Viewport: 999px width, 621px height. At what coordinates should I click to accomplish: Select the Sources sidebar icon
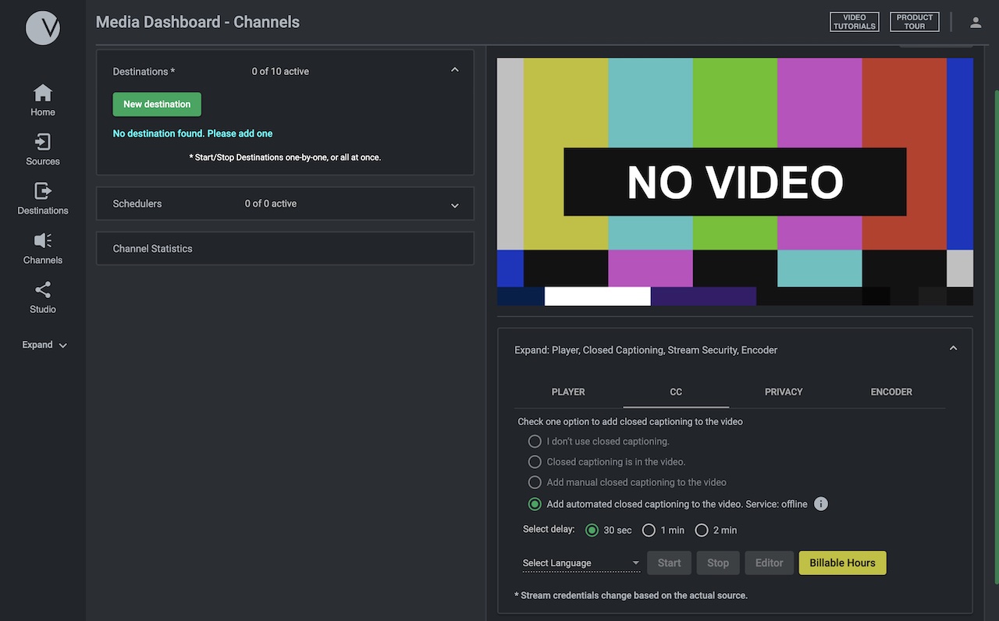click(42, 148)
